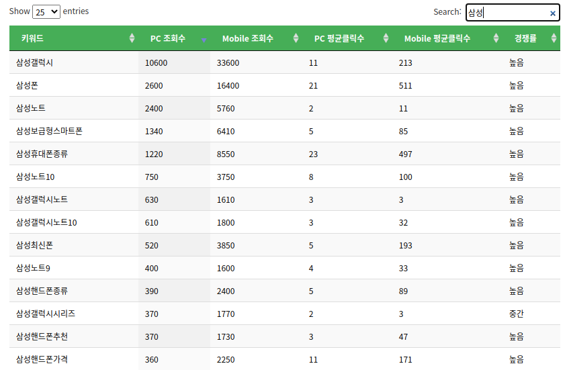Click Mobile 조회수 value 8550
The height and width of the screenshot is (370, 565).
tap(226, 154)
